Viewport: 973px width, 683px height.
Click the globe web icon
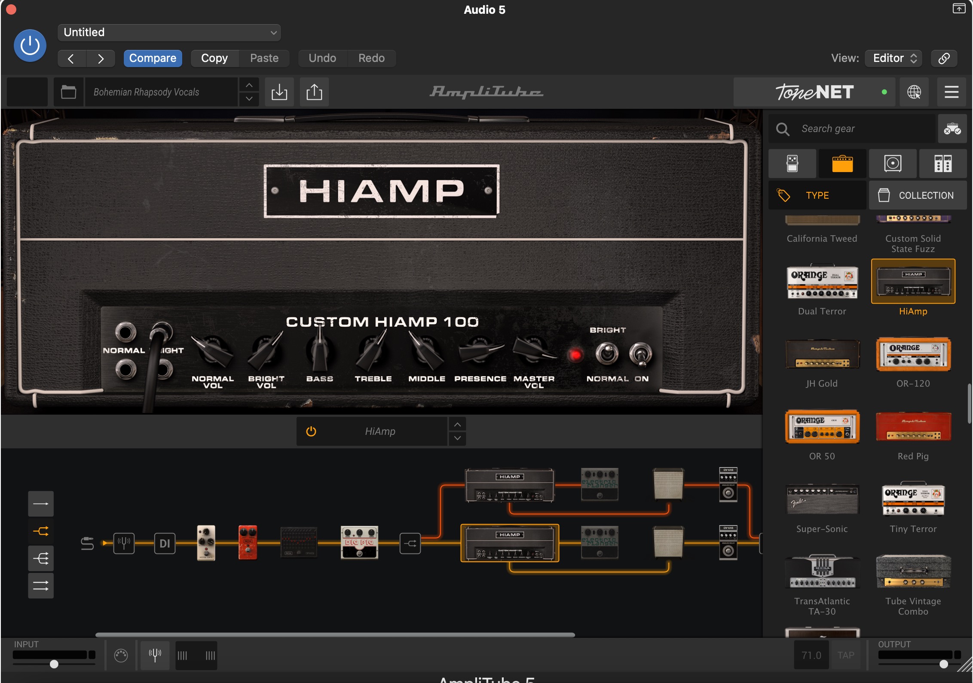point(914,92)
